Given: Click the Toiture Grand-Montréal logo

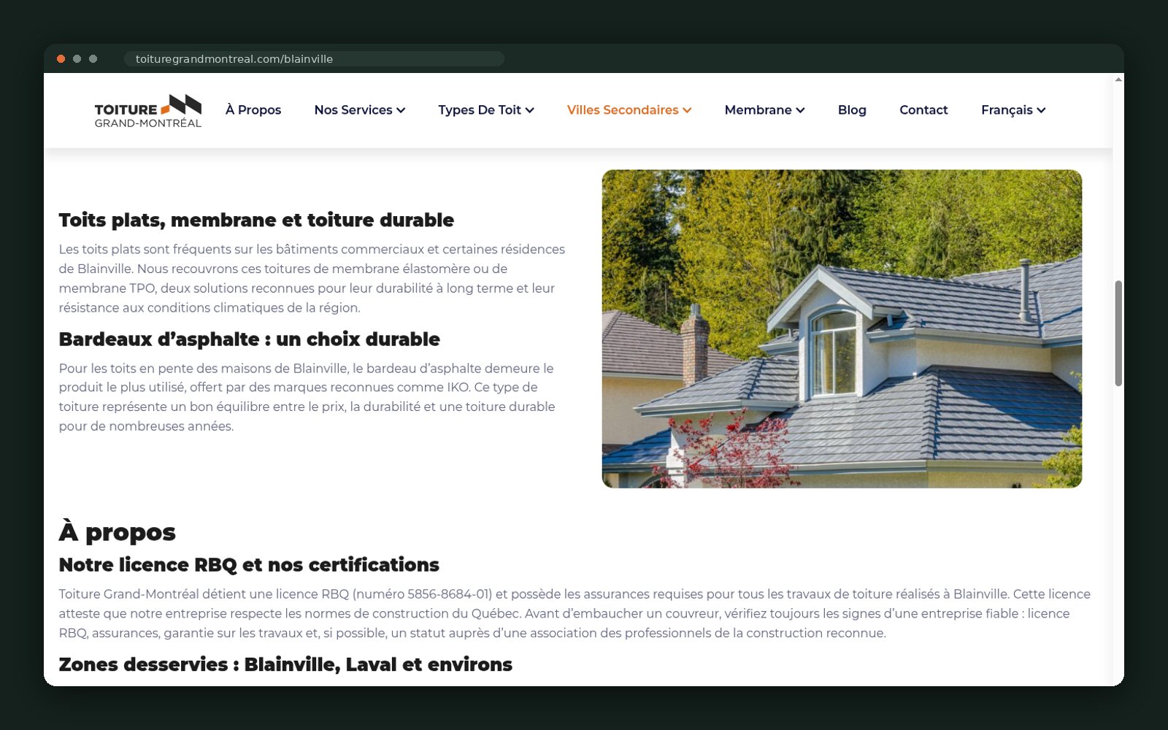Looking at the screenshot, I should (147, 110).
